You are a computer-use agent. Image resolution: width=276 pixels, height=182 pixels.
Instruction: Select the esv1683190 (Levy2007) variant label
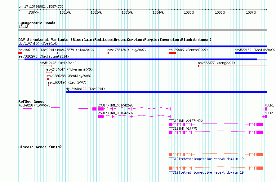point(67,82)
